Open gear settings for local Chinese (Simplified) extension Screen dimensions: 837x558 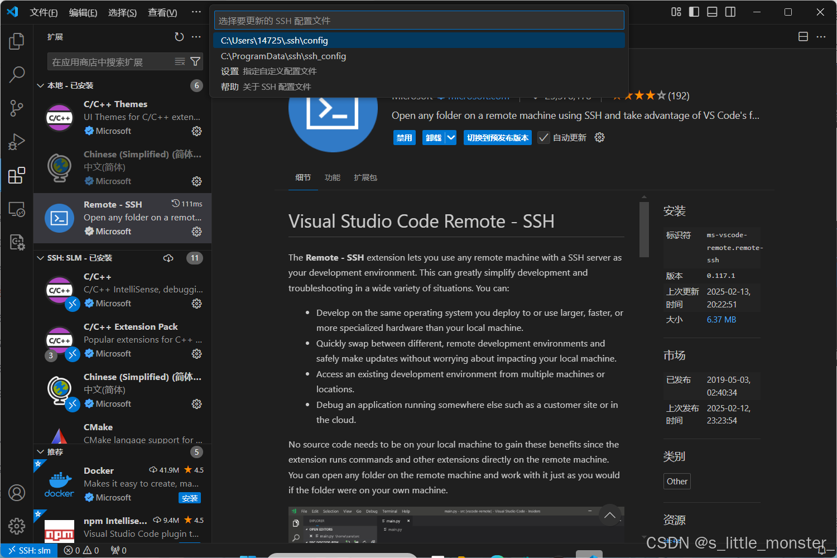coord(196,181)
